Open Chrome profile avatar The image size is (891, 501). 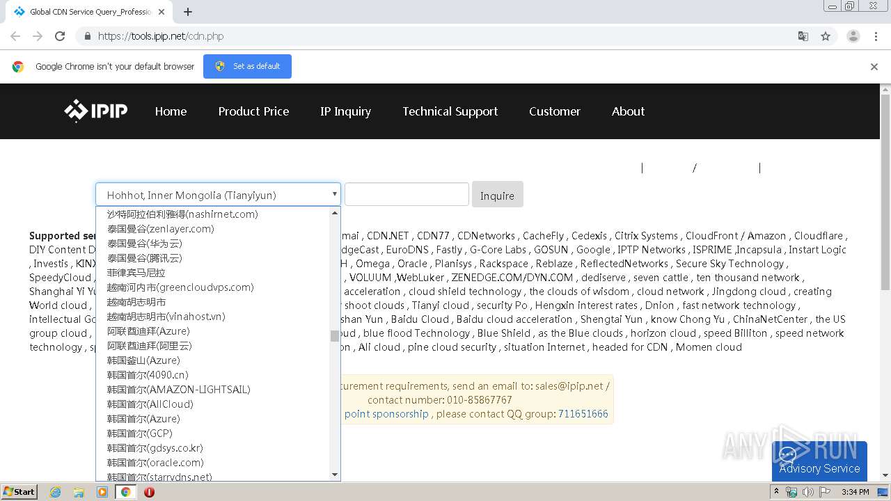coord(853,36)
